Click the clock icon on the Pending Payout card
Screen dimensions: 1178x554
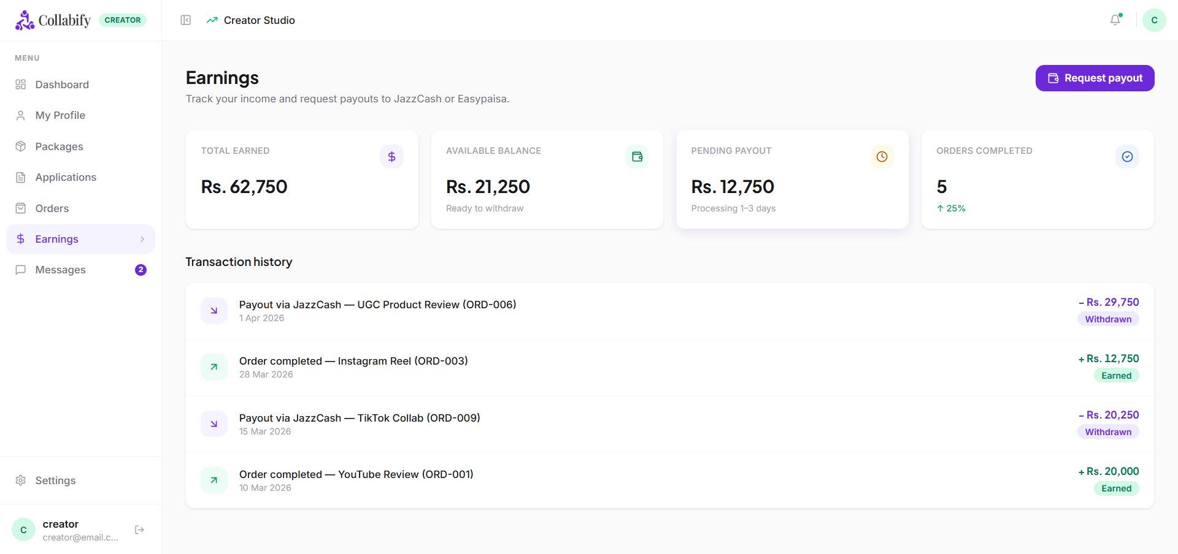(x=882, y=157)
